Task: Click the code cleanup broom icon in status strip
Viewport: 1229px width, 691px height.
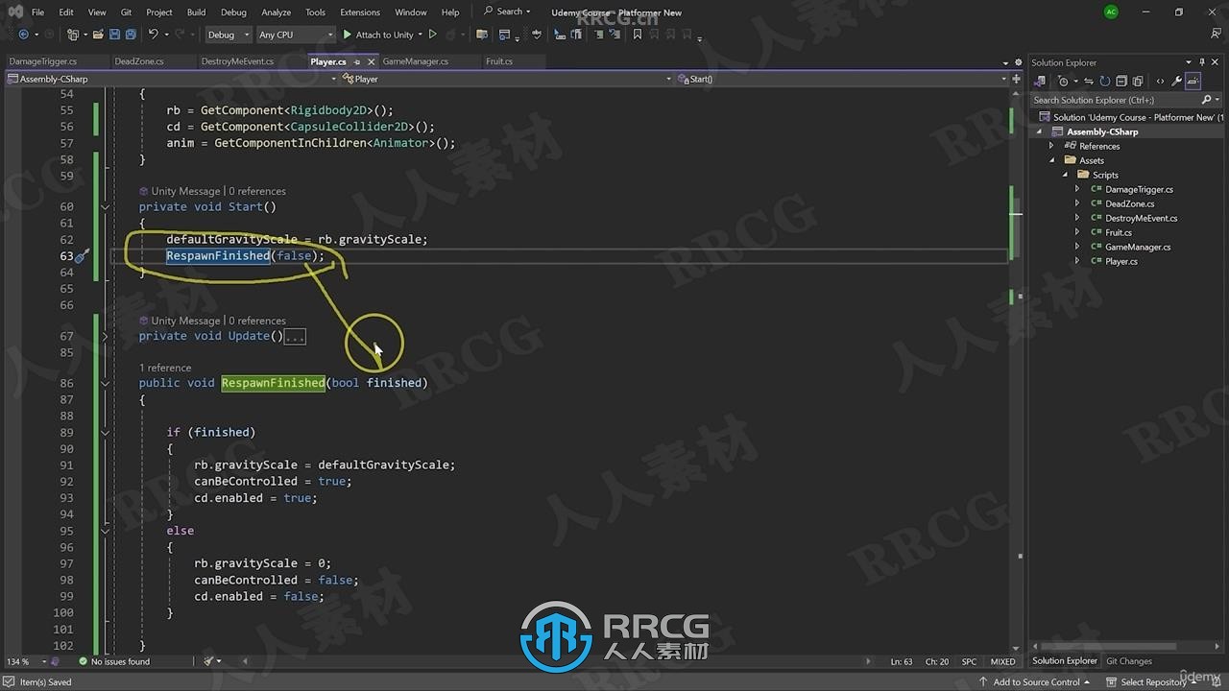Action: pyautogui.click(x=210, y=661)
